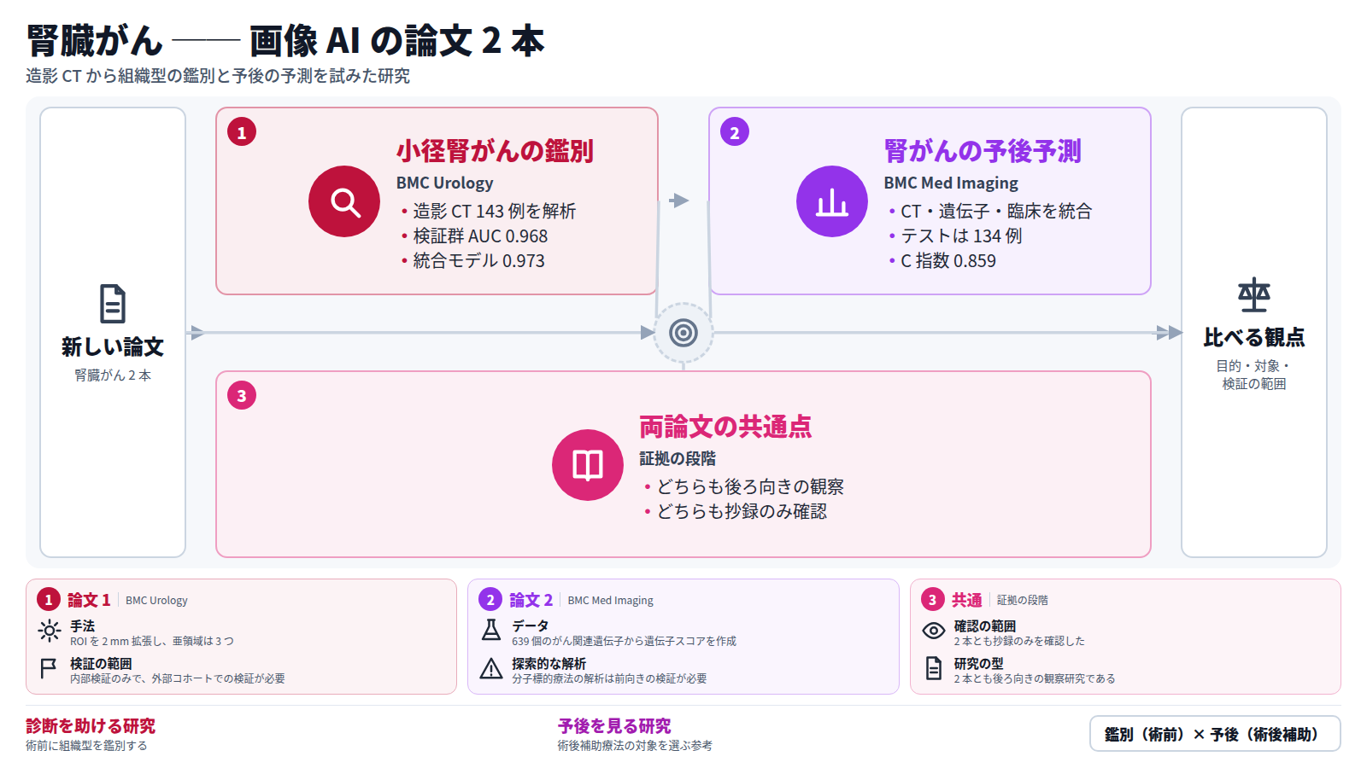Click the balance scale icon above 比べる観点
1367x768 pixels.
1254,295
